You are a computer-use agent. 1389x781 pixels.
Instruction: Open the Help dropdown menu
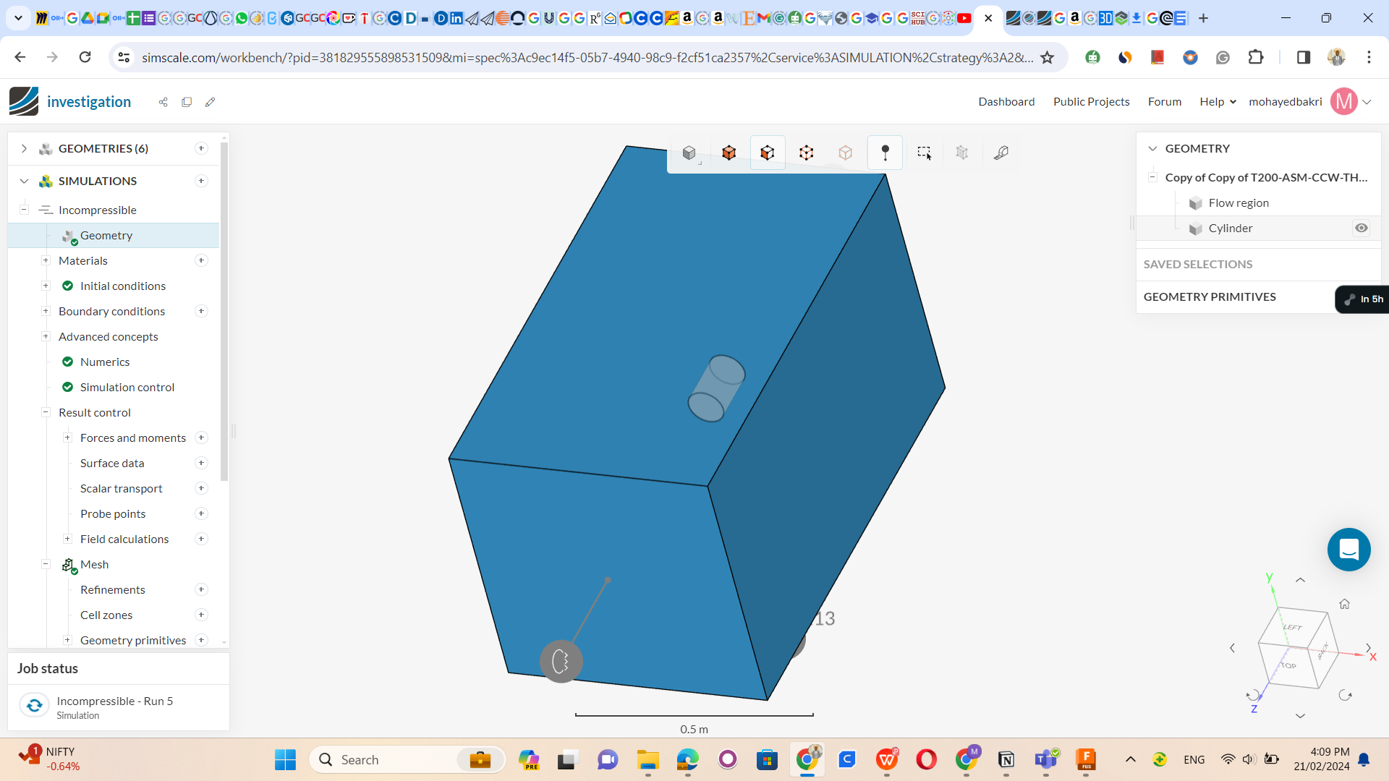pos(1218,101)
